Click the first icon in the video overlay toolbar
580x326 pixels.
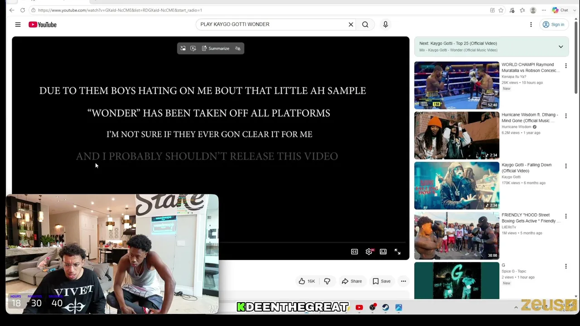[183, 48]
